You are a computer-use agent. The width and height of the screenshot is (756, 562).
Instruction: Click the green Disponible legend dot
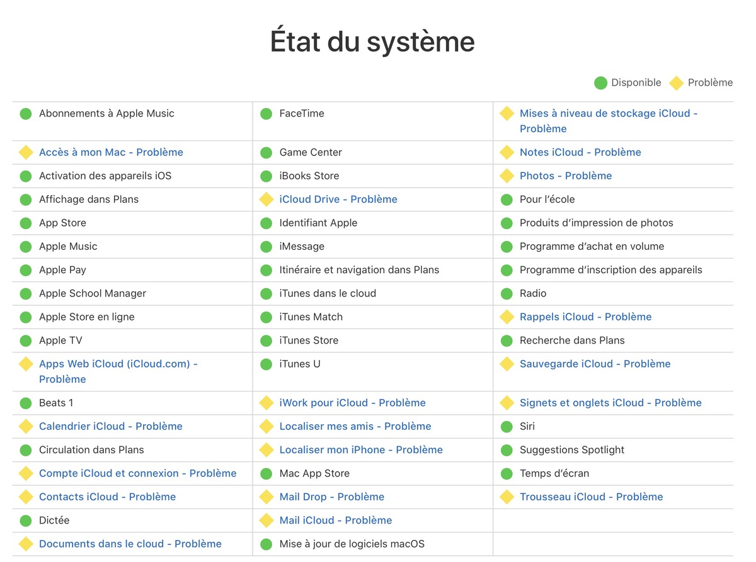point(600,82)
